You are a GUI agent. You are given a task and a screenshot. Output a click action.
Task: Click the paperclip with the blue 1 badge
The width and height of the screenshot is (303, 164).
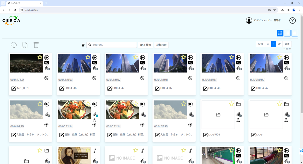pos(95,114)
